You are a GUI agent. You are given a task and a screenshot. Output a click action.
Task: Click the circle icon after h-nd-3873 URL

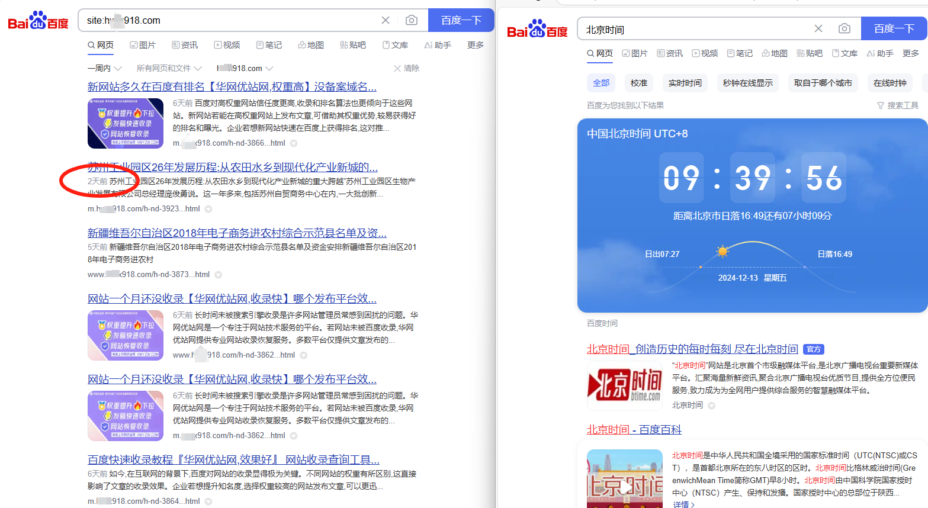coord(219,275)
